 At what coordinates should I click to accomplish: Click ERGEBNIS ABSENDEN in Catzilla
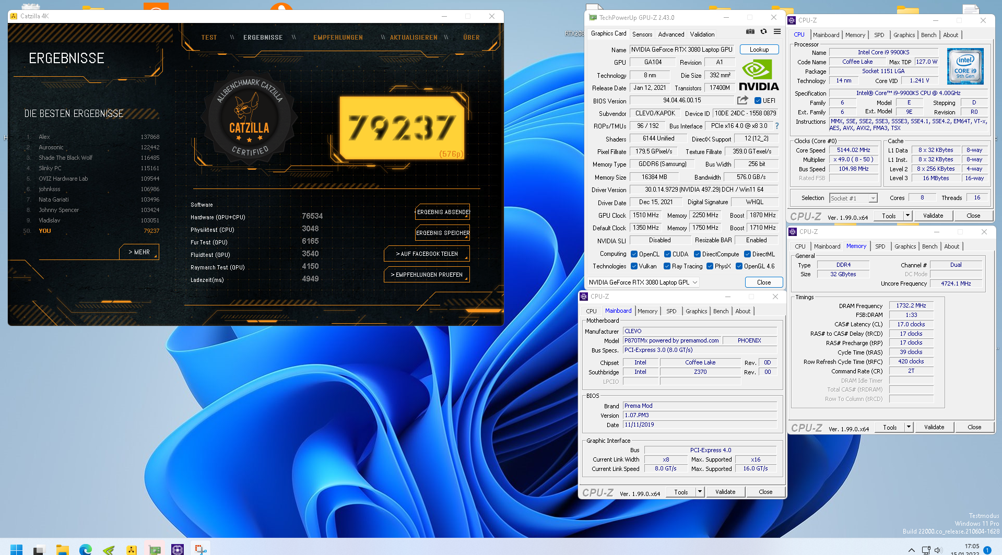443,212
